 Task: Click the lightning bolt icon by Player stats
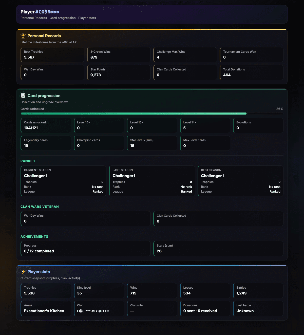[x=23, y=272]
